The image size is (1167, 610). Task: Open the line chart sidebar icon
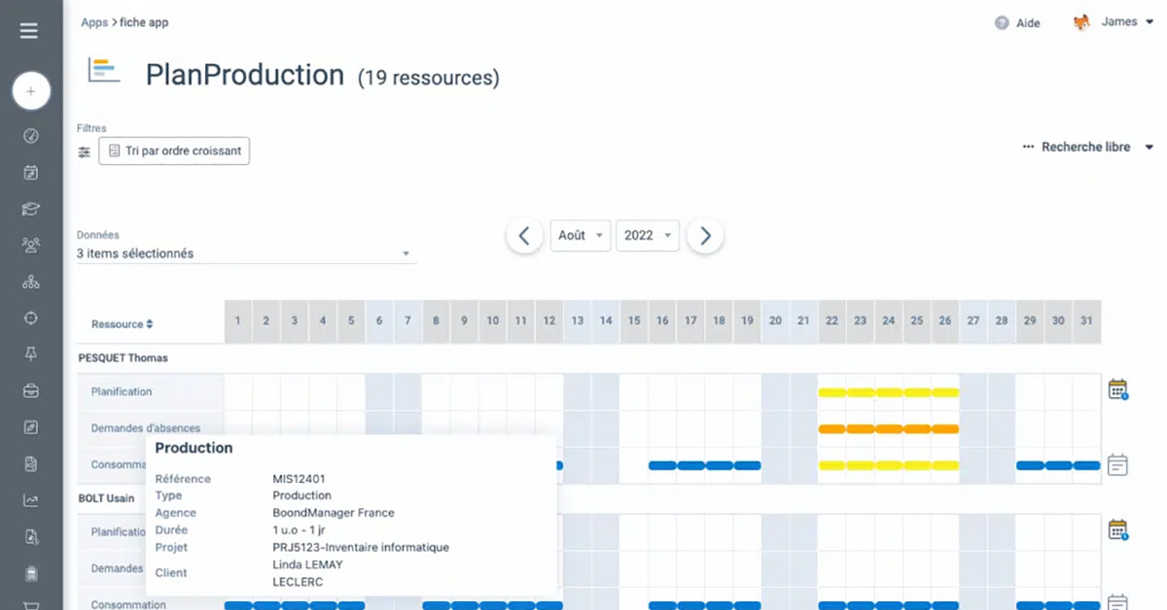pyautogui.click(x=31, y=501)
